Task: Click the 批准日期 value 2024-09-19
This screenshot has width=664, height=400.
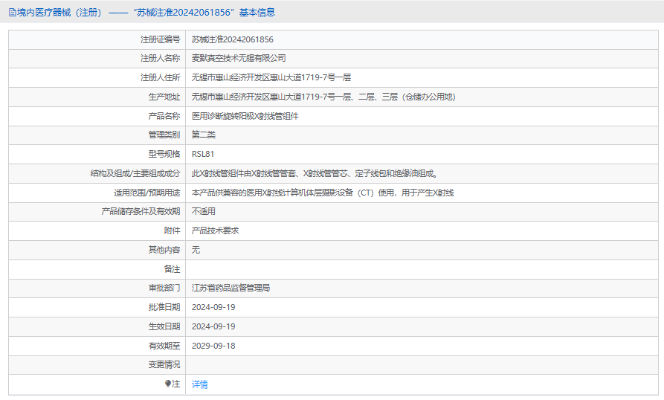Action: coord(213,307)
